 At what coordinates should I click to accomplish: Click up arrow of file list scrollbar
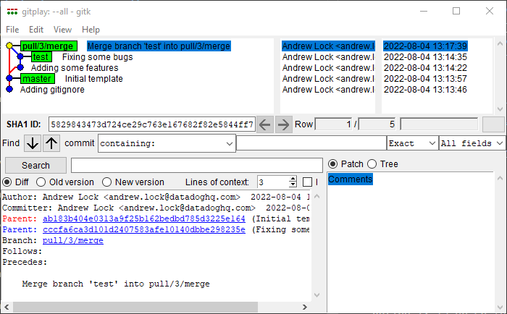coord(500,178)
